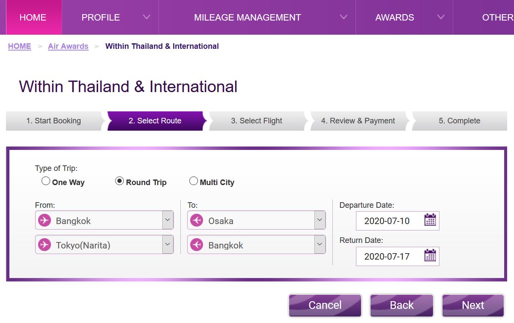Go to the HOME navigation tab

(x=33, y=18)
